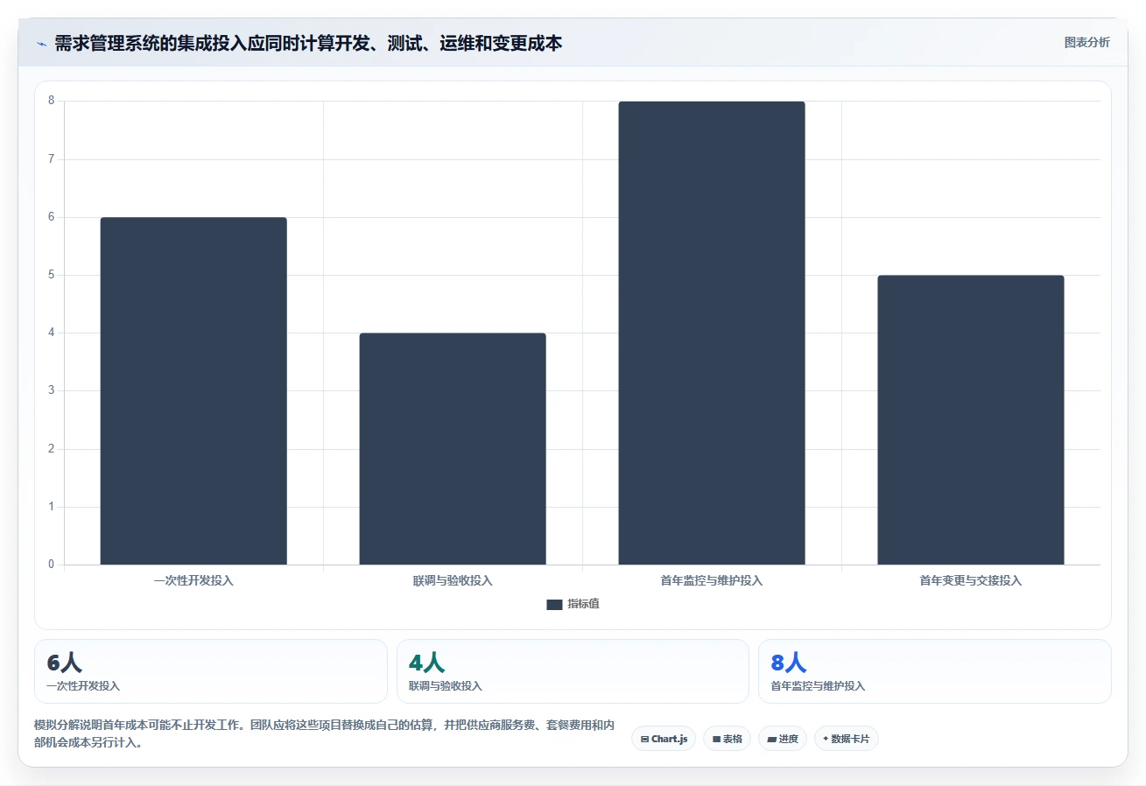The image size is (1146, 786).
Task: Click the 表格 tag
Action: (727, 739)
